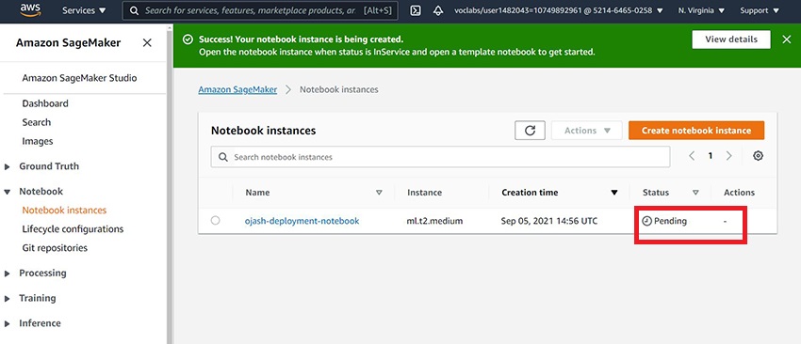Click the Notebook instances breadcrumb text
The width and height of the screenshot is (801, 344).
tap(338, 89)
